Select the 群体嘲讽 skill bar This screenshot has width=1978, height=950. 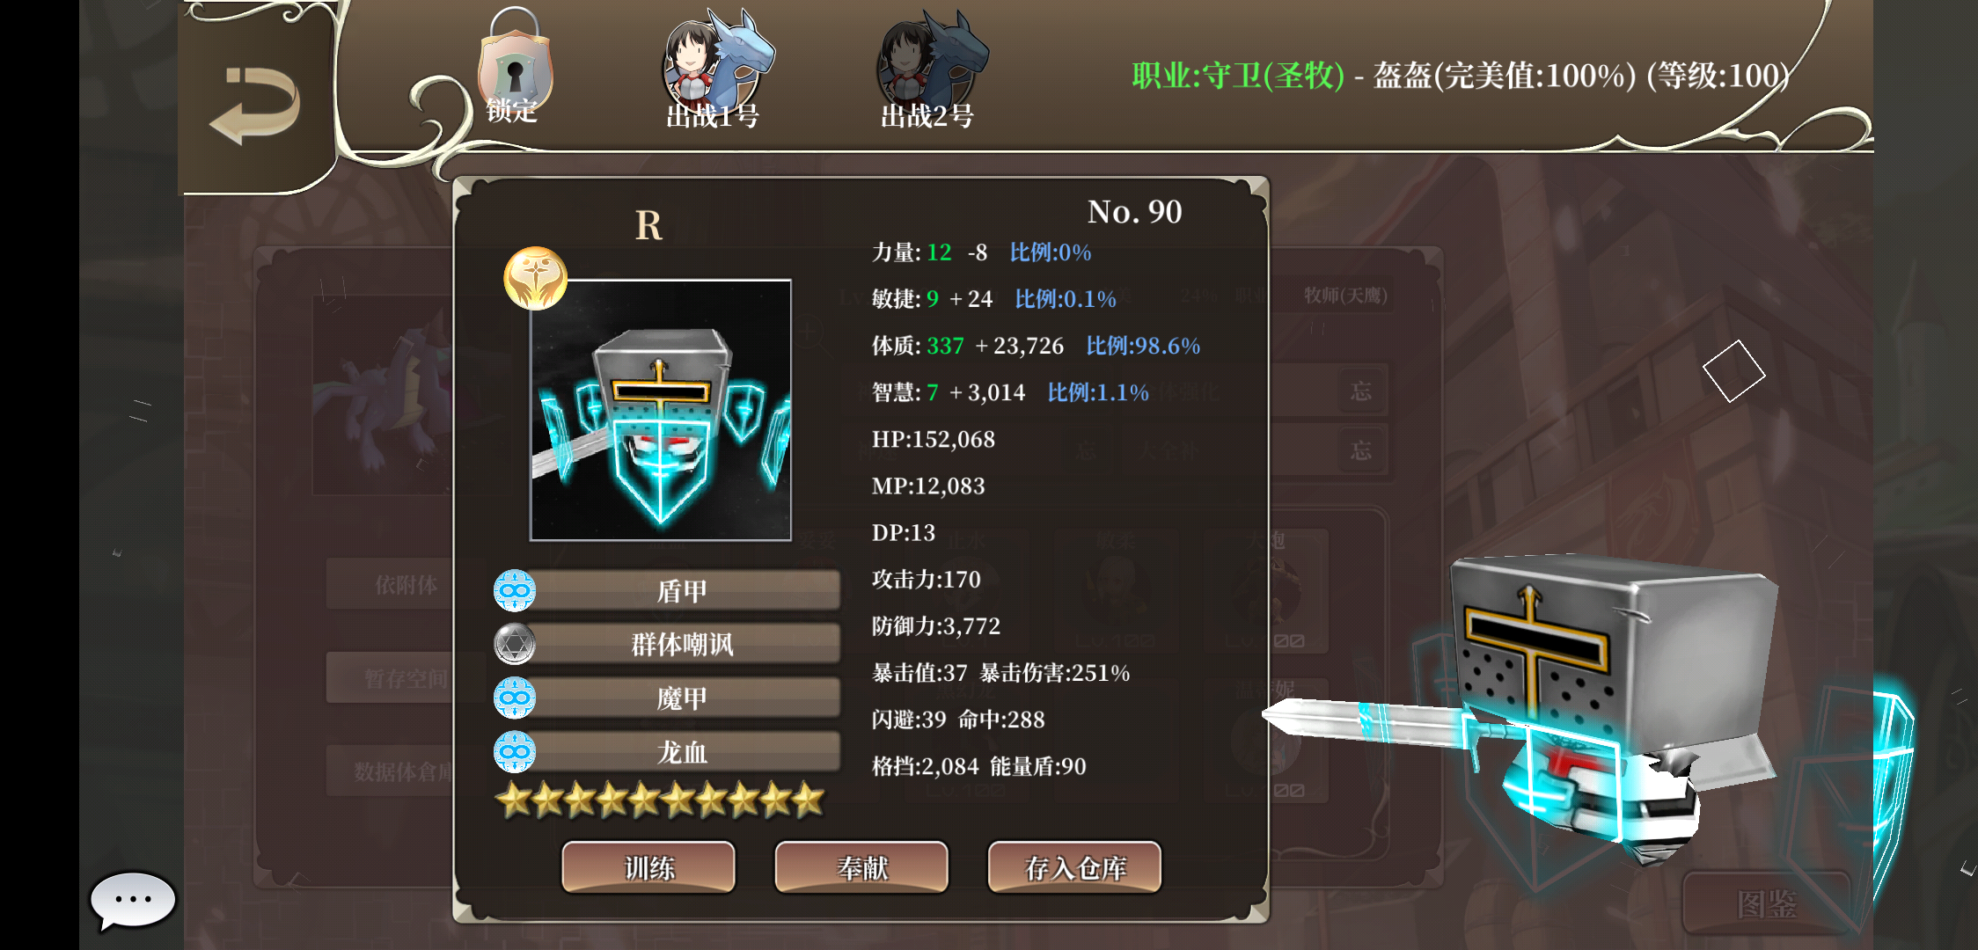tap(683, 644)
